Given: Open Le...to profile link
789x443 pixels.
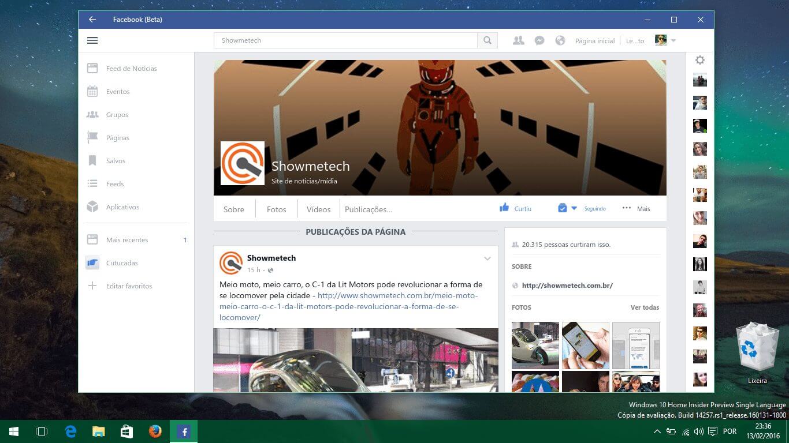Looking at the screenshot, I should [635, 41].
